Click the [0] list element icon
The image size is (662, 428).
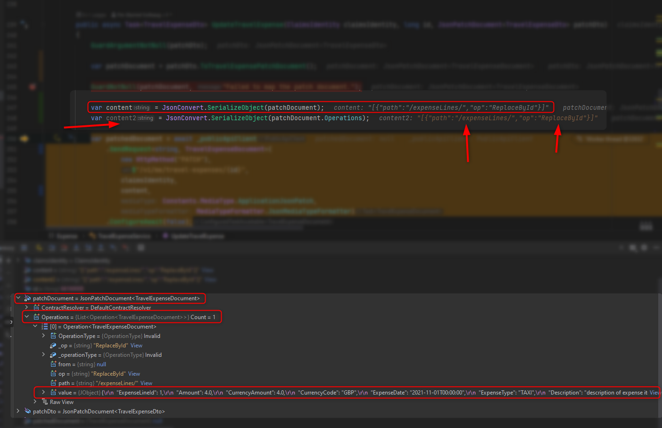pos(45,326)
